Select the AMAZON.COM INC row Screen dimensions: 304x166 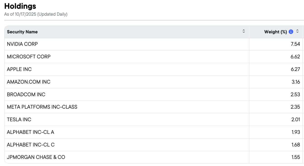pyautogui.click(x=29, y=82)
